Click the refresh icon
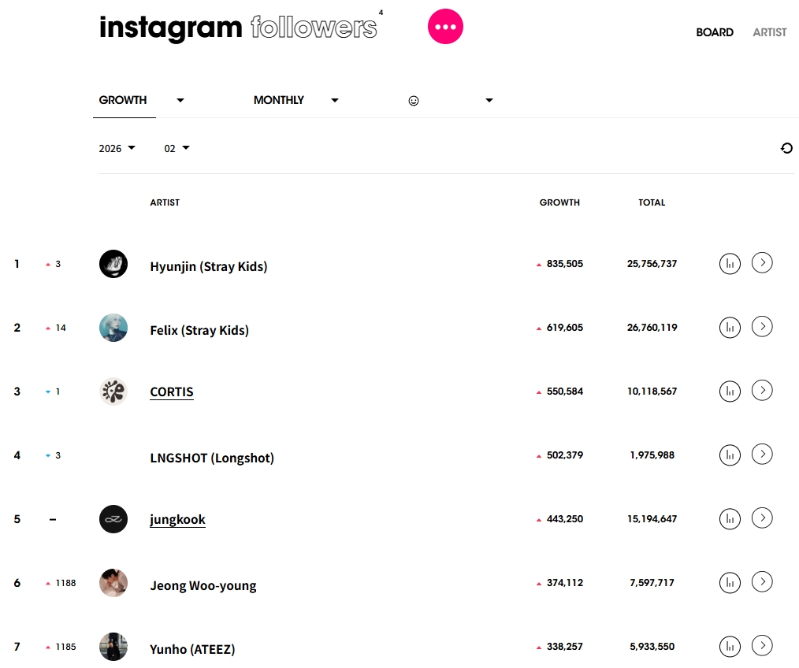The width and height of the screenshot is (799, 668). [786, 148]
